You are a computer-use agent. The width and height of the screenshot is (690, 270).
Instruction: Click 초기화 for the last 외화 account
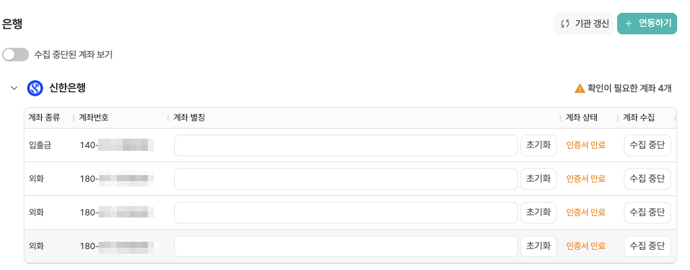pyautogui.click(x=538, y=246)
